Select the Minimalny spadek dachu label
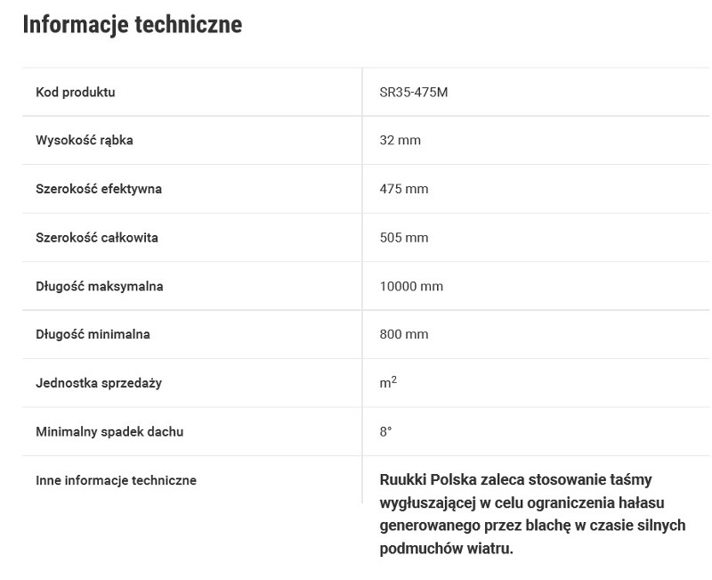The image size is (712, 580). tap(109, 431)
